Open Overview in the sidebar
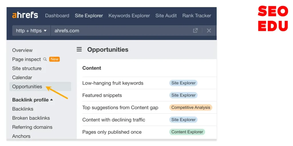The height and width of the screenshot is (146, 293). coord(22,50)
